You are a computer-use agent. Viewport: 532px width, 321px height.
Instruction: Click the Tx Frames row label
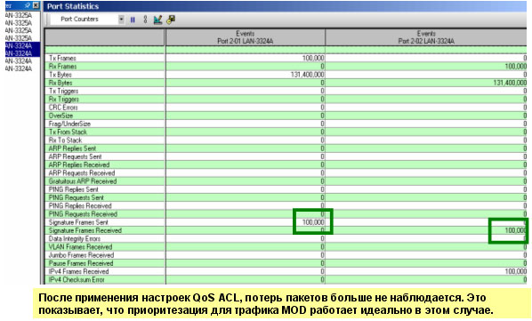[62, 58]
